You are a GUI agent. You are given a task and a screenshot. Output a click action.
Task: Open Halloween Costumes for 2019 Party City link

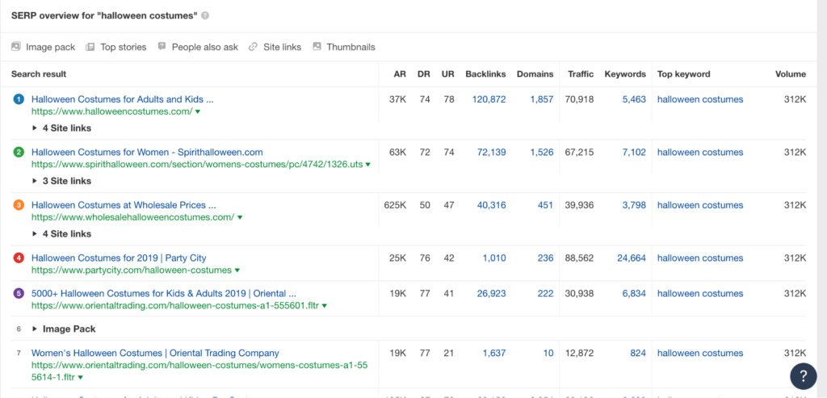119,258
